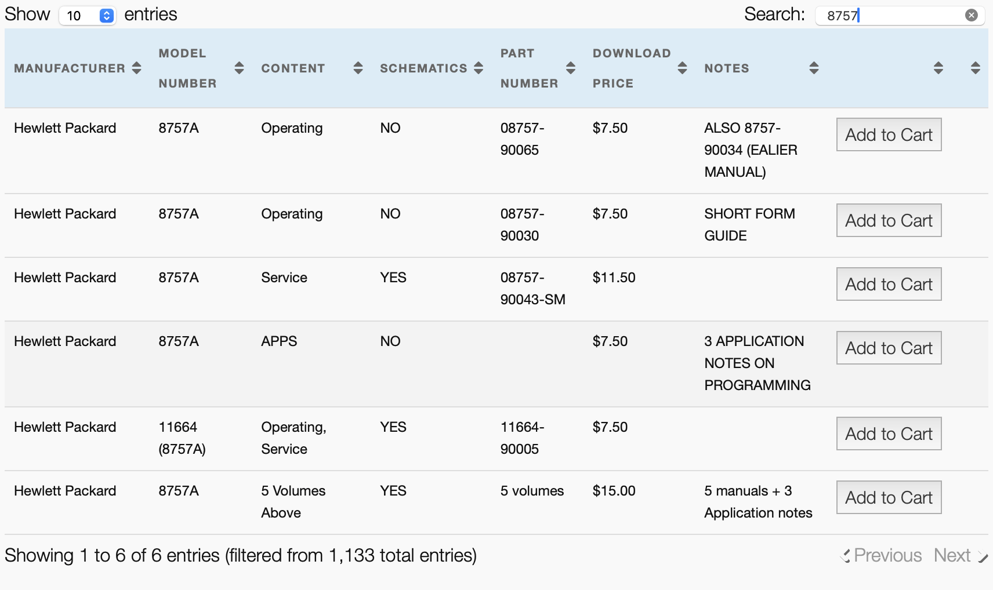Sort by Content column arrows
Viewport: 993px width, 590px height.
(x=358, y=68)
